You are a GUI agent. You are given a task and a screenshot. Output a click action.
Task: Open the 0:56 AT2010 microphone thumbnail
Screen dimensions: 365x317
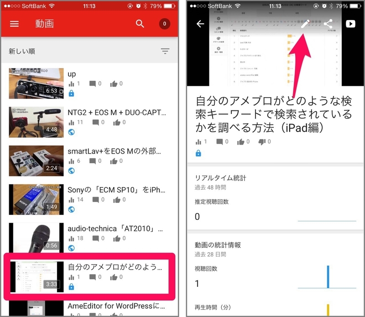(x=36, y=238)
